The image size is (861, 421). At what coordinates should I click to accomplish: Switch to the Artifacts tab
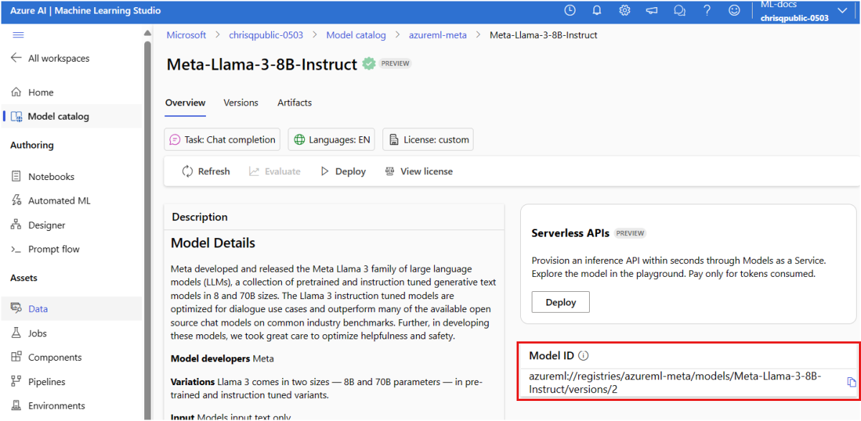click(x=295, y=103)
